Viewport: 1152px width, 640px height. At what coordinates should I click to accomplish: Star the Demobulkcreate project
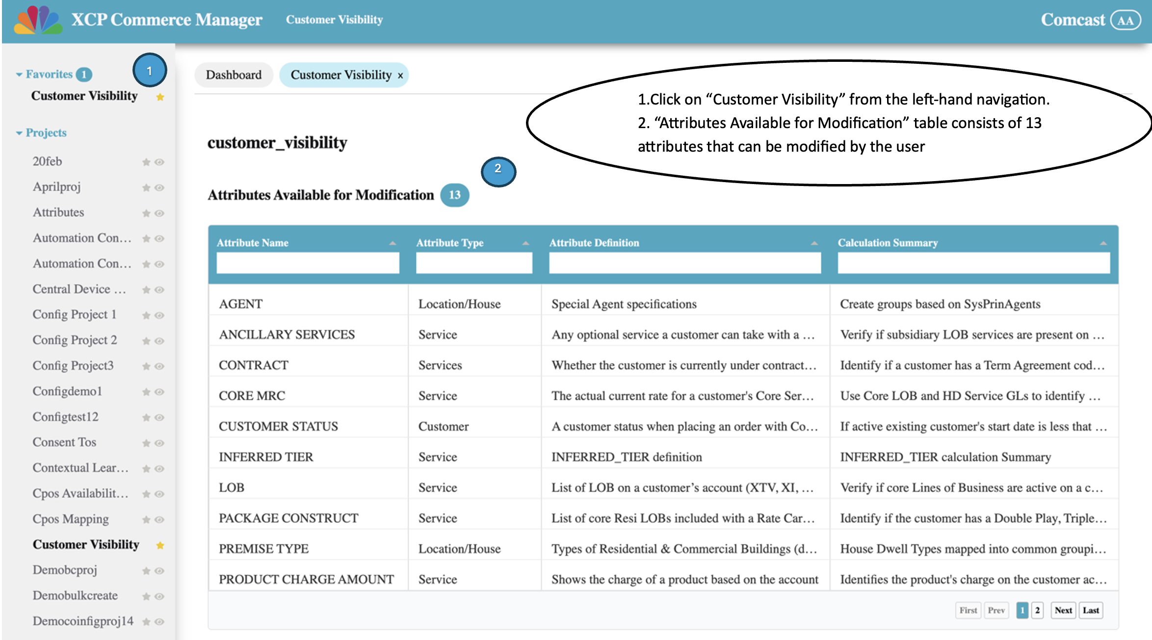click(146, 596)
